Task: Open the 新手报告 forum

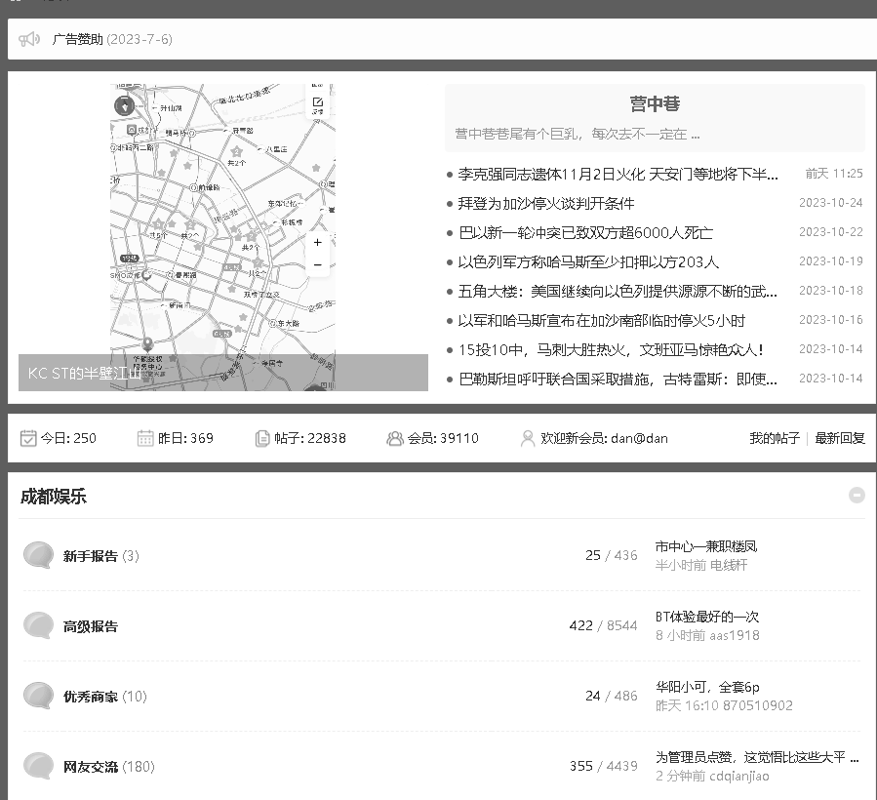Action: (90, 556)
